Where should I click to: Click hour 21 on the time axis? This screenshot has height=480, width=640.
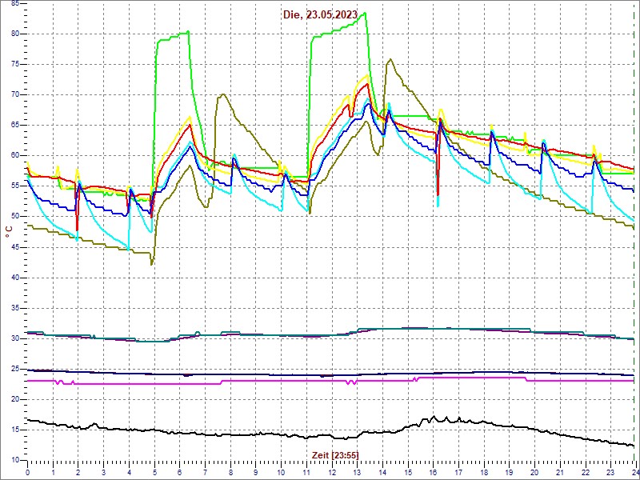(x=558, y=472)
